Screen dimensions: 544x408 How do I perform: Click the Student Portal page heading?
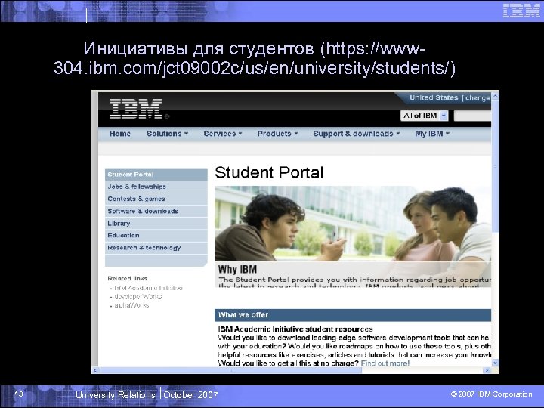269,172
